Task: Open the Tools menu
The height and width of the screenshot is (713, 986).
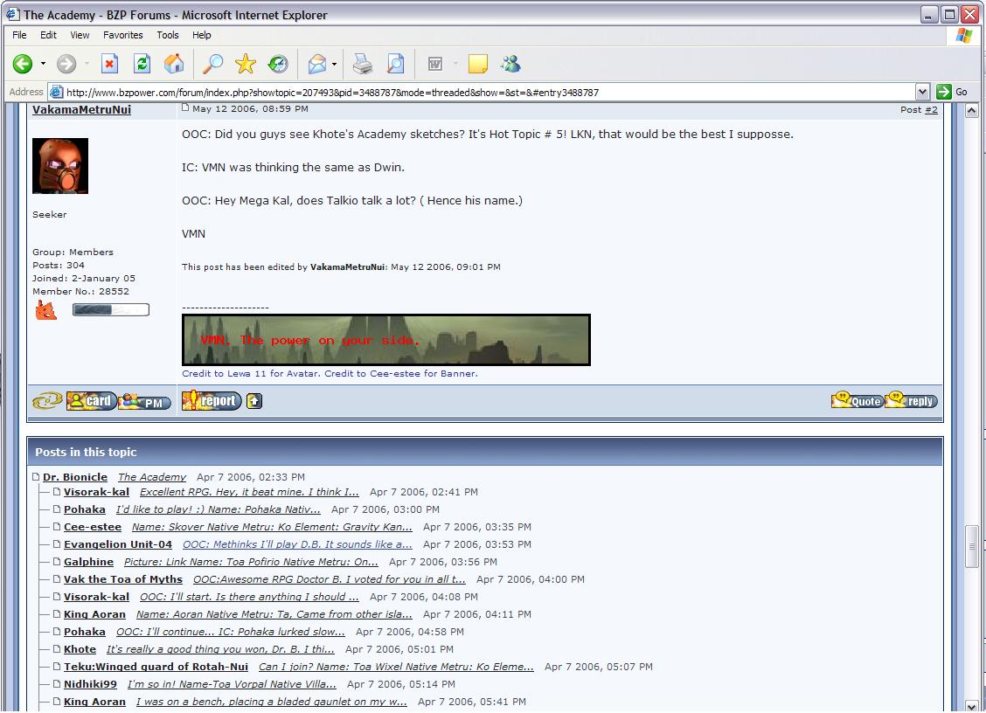Action: point(167,35)
